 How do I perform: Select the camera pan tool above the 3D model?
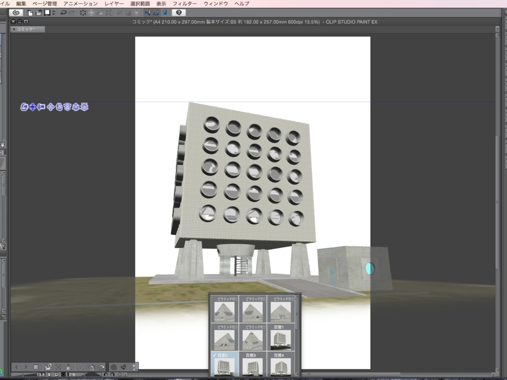(x=33, y=107)
